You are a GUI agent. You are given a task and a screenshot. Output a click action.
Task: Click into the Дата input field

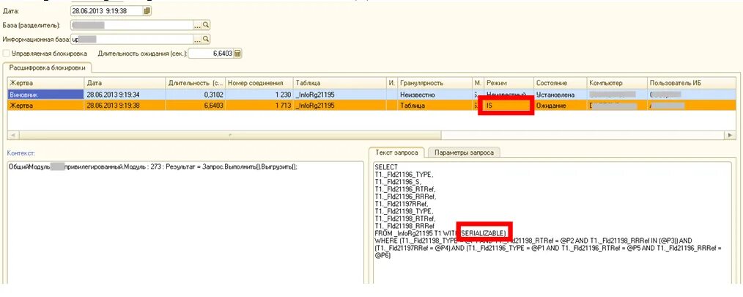[106, 10]
